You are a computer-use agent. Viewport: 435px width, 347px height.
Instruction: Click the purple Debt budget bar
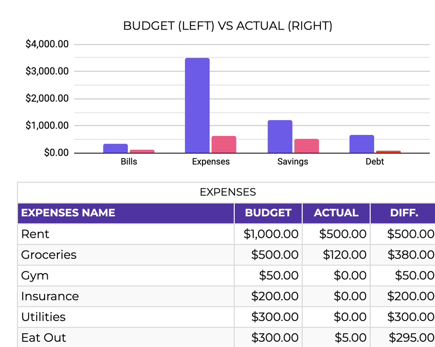(361, 144)
